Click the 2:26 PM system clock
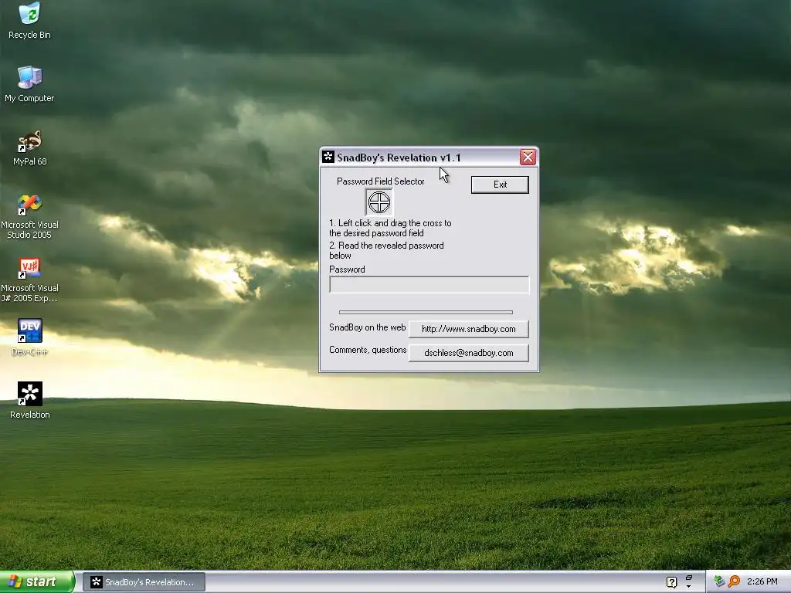 (x=762, y=581)
